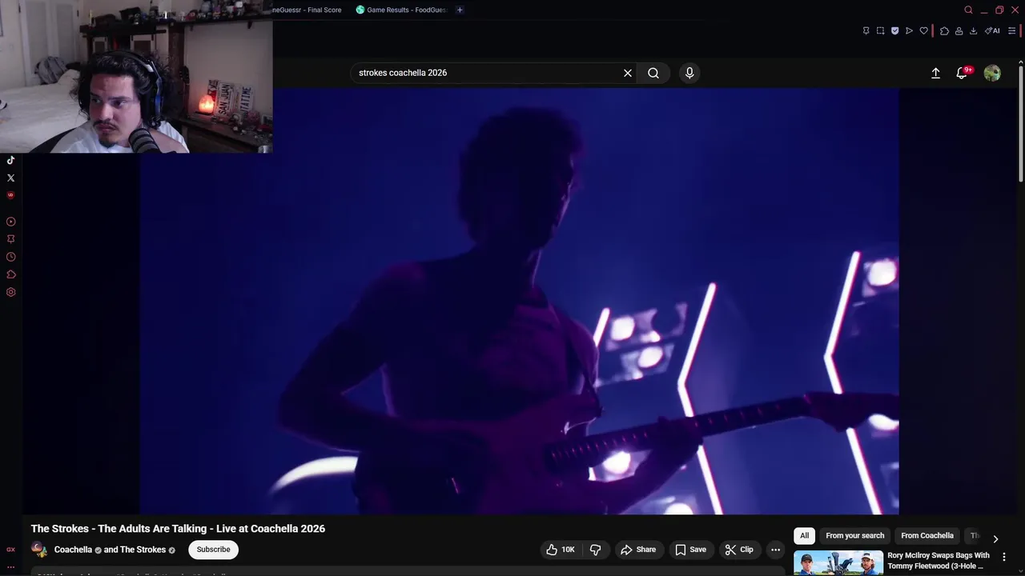Open the sidebar three-dot setup menu

pyautogui.click(x=10, y=567)
